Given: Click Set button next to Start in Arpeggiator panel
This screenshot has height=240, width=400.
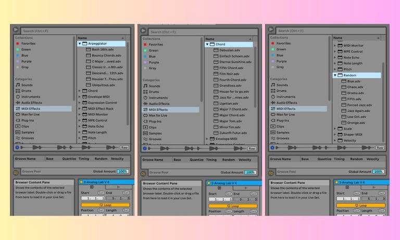Looking at the screenshot, I should pyautogui.click(x=101, y=193).
